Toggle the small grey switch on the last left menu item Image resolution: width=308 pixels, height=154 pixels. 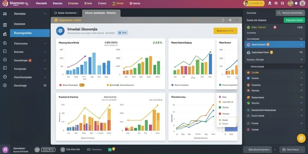[x=45, y=85]
